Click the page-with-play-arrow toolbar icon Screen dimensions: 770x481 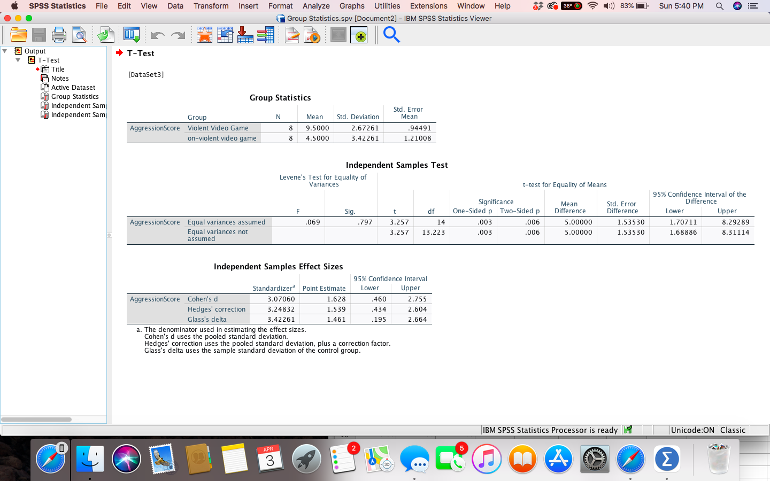[312, 35]
